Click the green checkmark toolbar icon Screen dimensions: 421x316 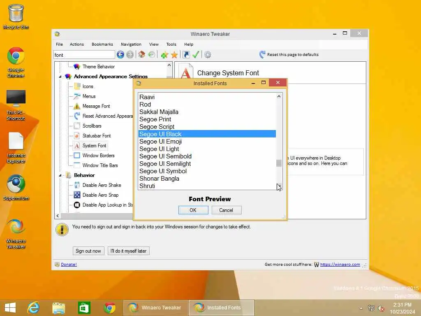pos(196,55)
